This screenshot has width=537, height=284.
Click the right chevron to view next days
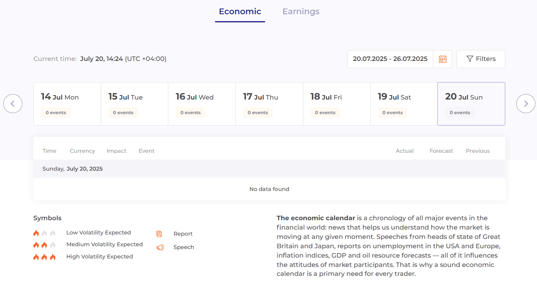tap(526, 104)
